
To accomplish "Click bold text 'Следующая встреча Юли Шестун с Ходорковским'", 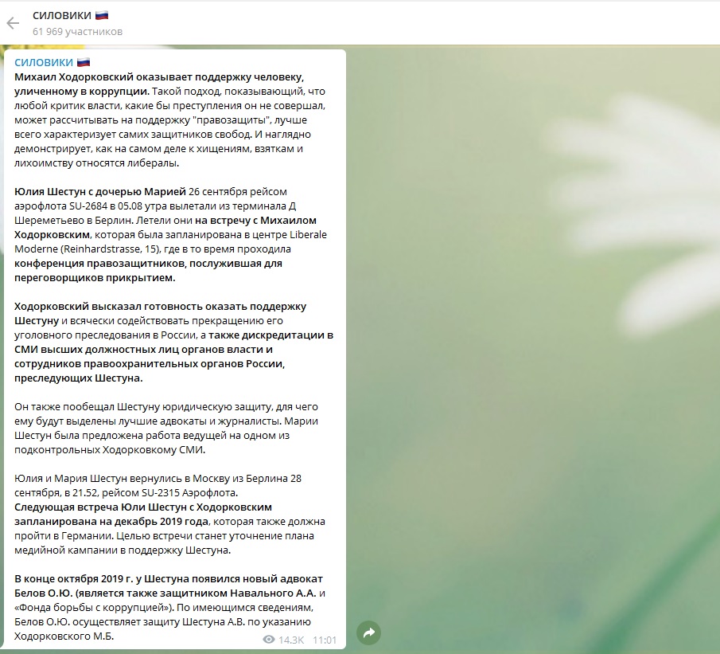I will (142, 507).
